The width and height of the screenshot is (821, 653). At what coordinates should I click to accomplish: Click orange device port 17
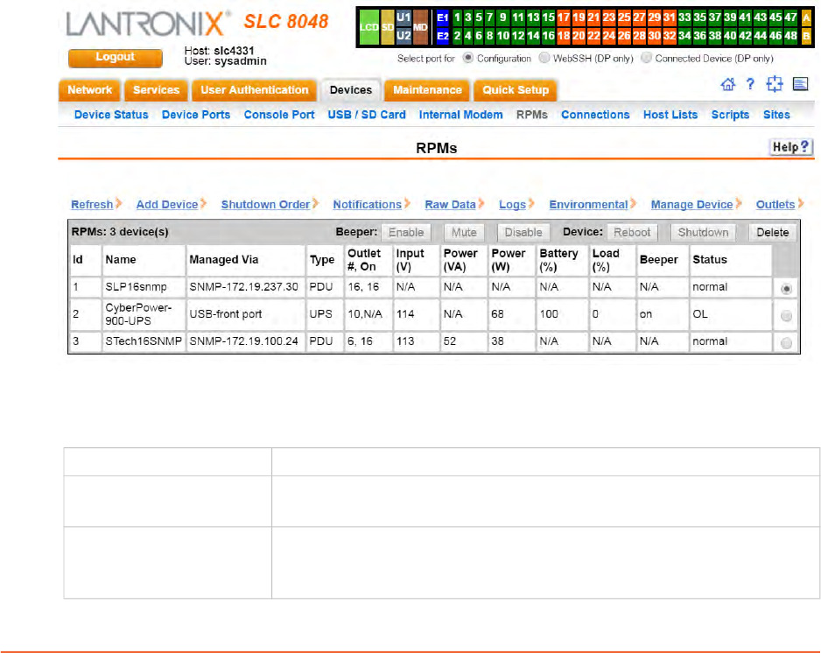pyautogui.click(x=563, y=18)
